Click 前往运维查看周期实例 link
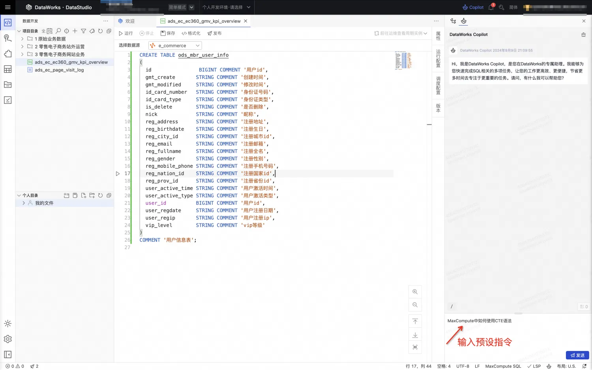 (x=401, y=33)
